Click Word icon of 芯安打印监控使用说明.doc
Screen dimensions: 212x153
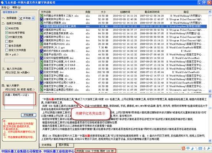(x=41, y=58)
